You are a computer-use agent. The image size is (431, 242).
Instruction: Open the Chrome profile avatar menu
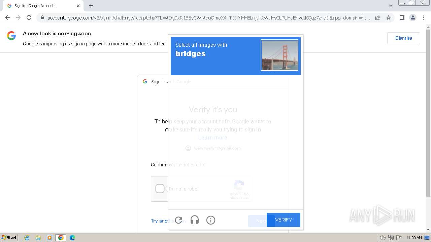[413, 17]
